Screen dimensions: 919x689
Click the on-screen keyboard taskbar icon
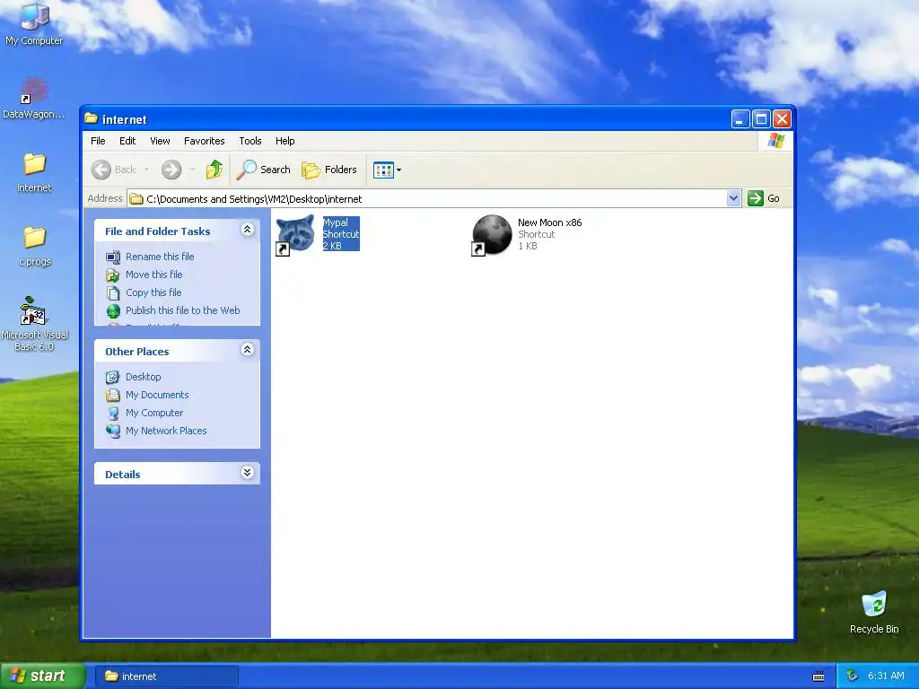(x=818, y=676)
